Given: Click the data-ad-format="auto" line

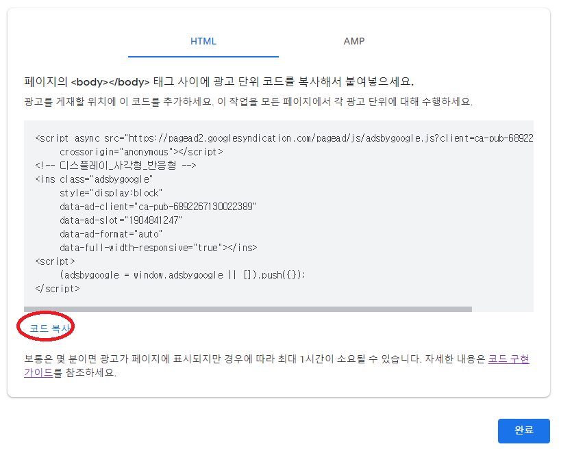Looking at the screenshot, I should click(111, 234).
